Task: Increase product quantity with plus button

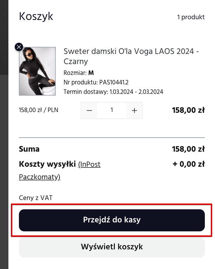Action: point(134,110)
